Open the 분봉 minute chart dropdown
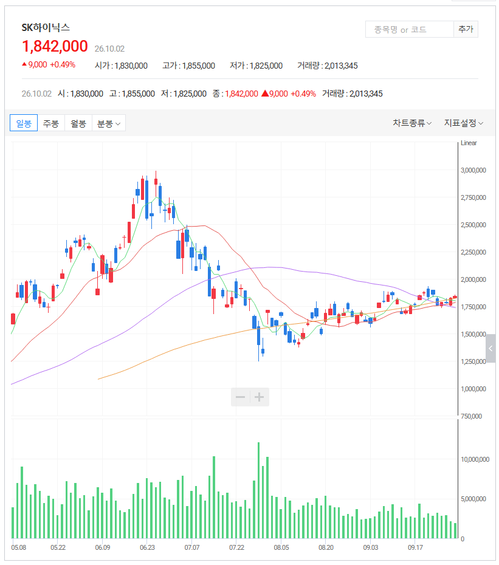 pyautogui.click(x=109, y=123)
